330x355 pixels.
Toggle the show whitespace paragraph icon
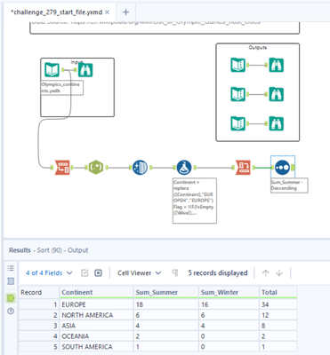click(x=175, y=273)
